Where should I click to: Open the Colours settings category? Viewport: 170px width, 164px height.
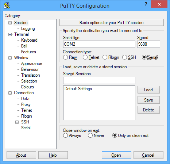pos(27,87)
